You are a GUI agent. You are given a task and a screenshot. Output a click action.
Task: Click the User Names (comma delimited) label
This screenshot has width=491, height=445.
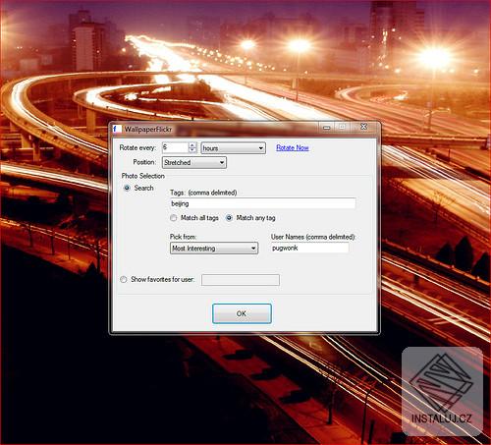click(313, 237)
